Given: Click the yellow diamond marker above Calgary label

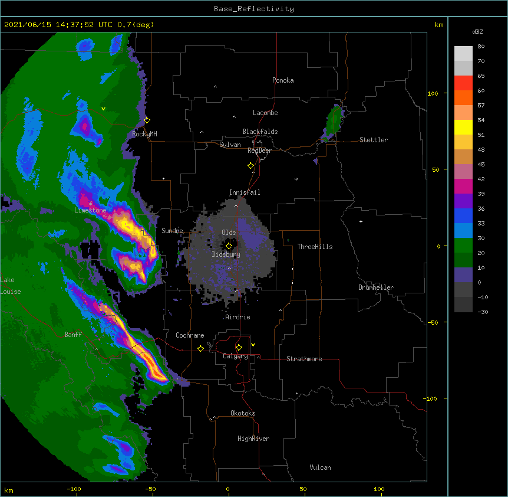Looking at the screenshot, I should (239, 348).
